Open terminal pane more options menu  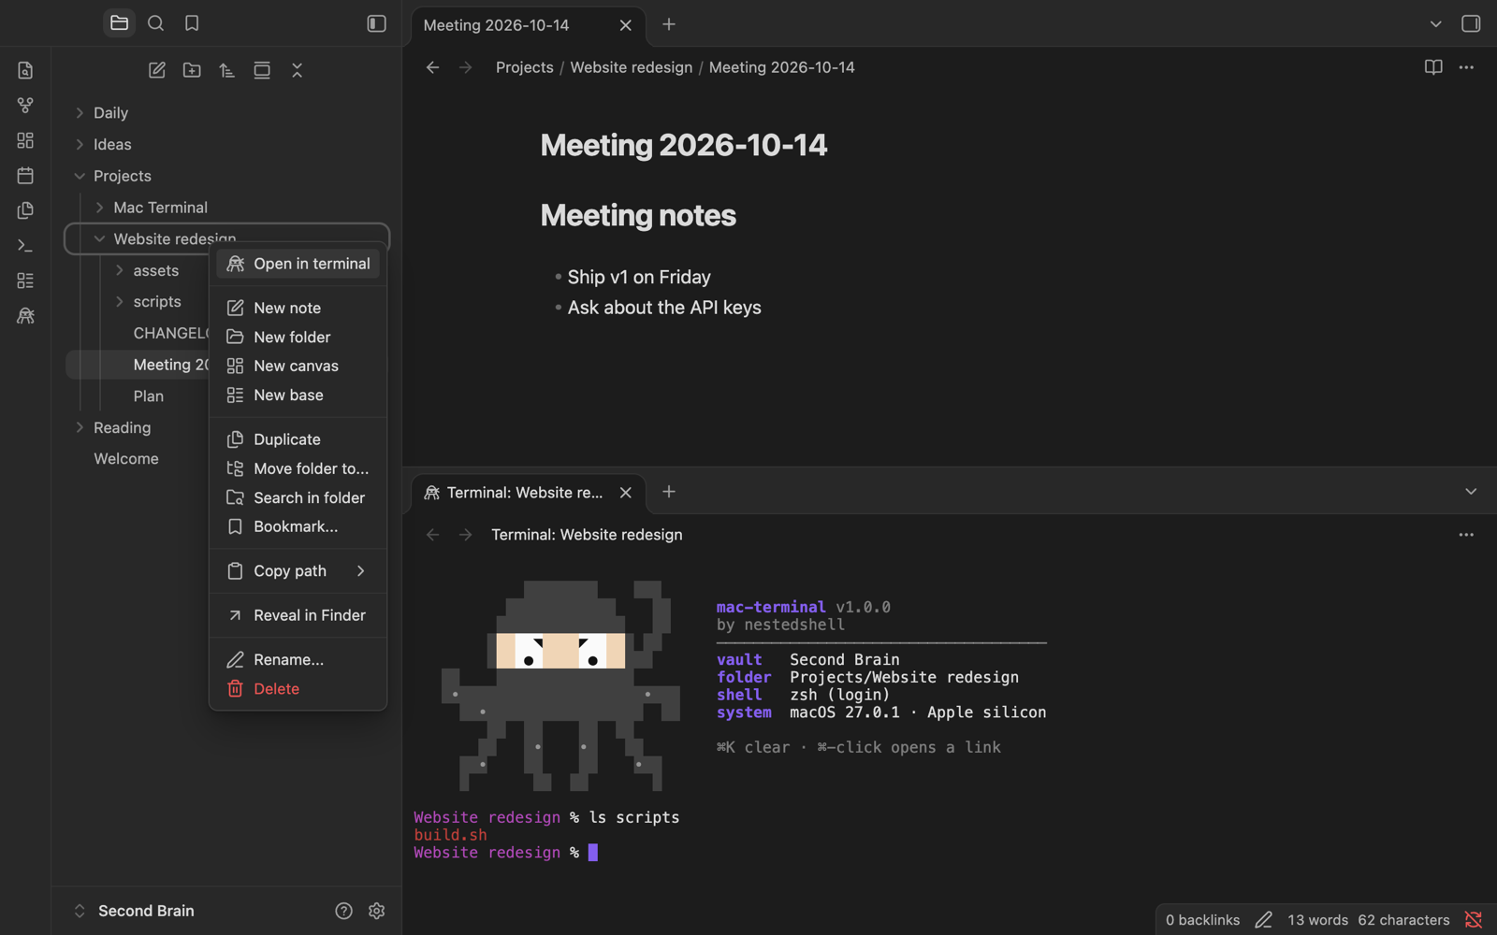click(1466, 535)
